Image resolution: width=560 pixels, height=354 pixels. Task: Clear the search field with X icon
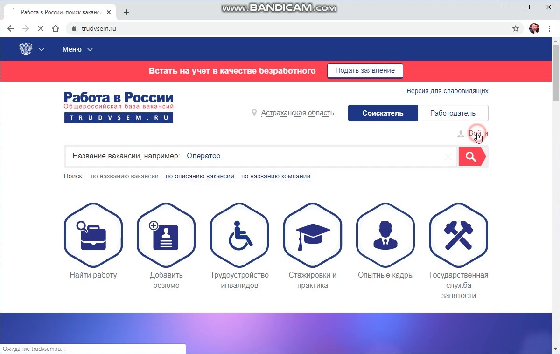(x=448, y=157)
